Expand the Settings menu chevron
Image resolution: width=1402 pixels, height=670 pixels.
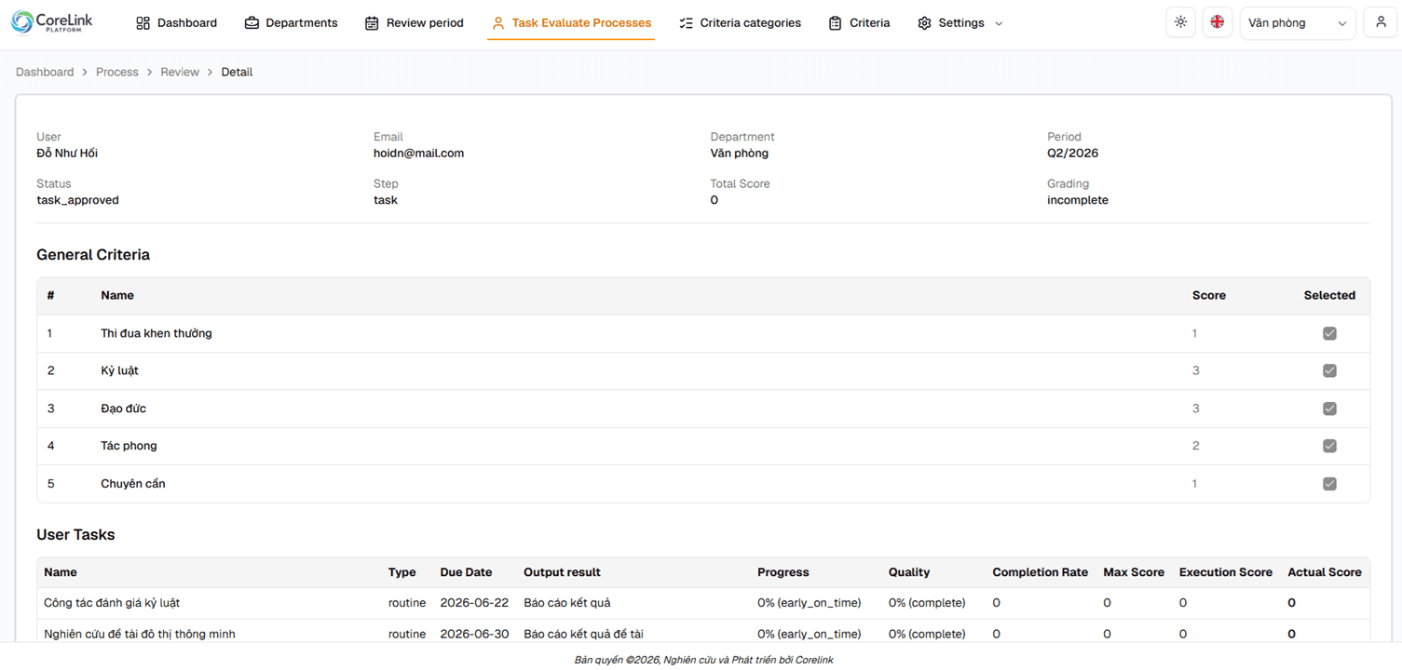999,23
